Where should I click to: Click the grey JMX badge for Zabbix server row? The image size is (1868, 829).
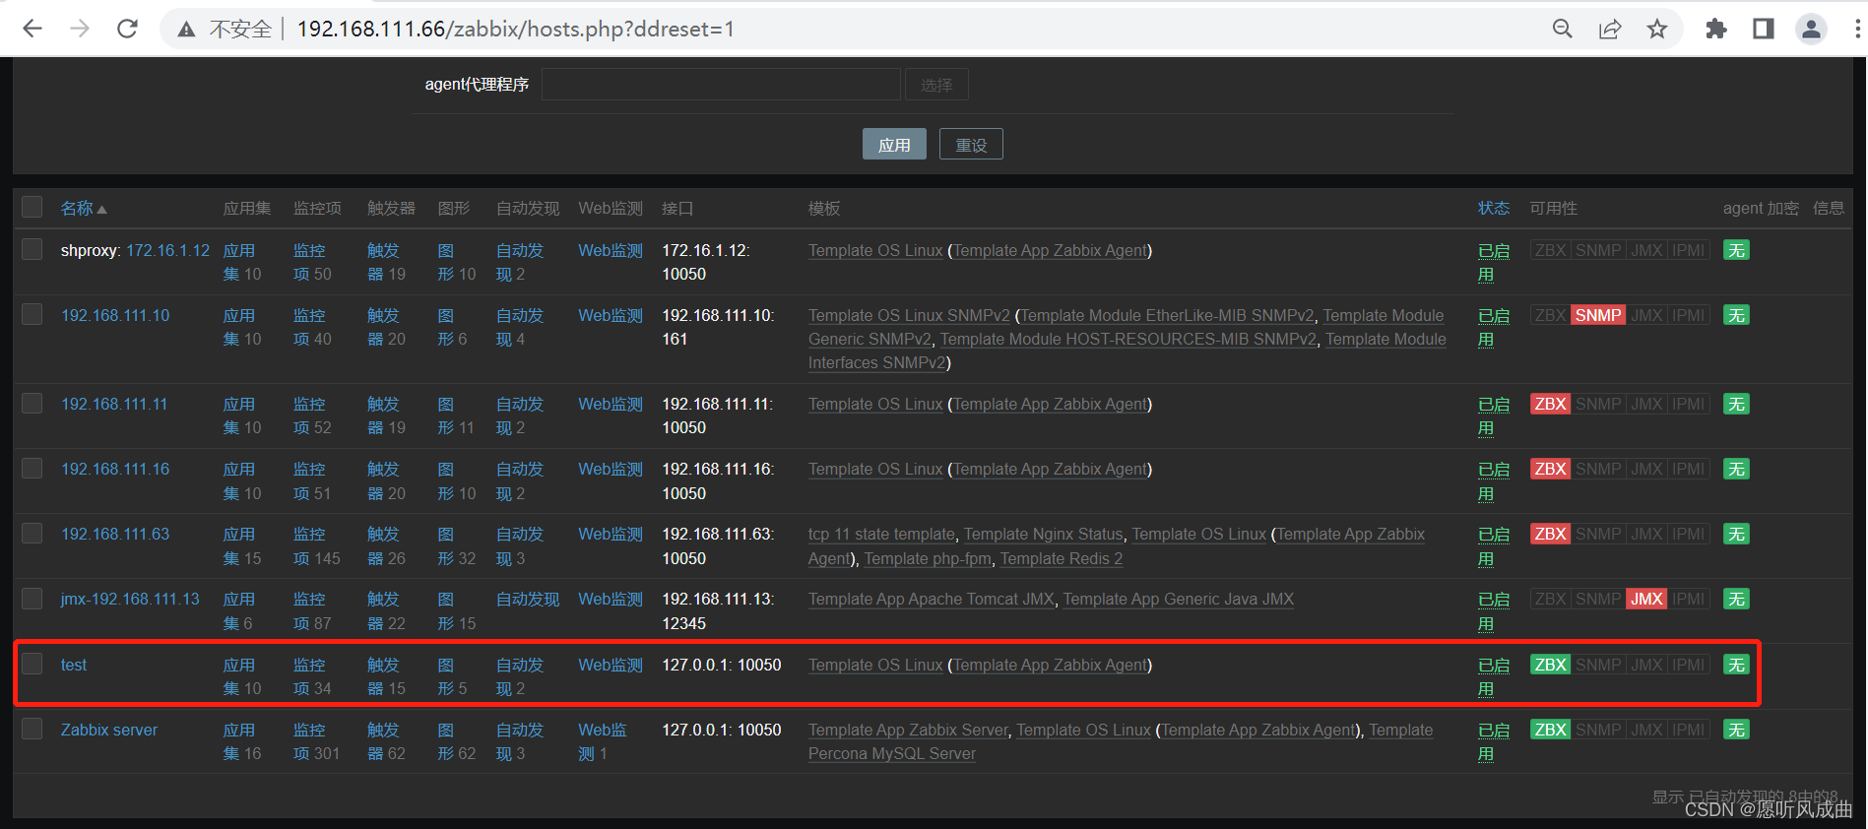[x=1646, y=730]
